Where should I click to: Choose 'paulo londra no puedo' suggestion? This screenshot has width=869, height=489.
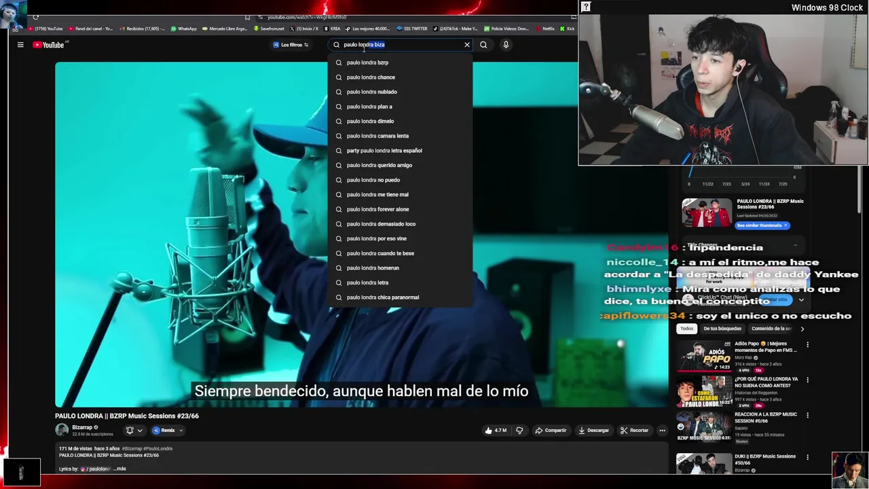[401, 180]
